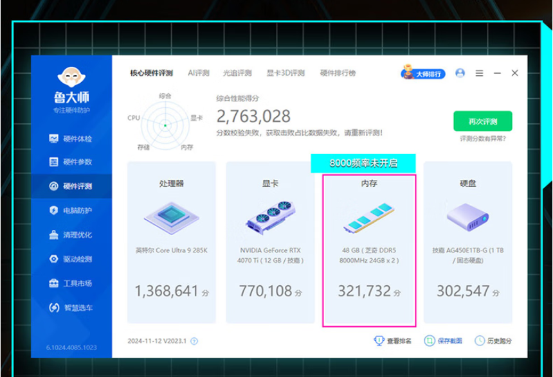
Task: Click the 再次评测 button
Action: click(483, 121)
